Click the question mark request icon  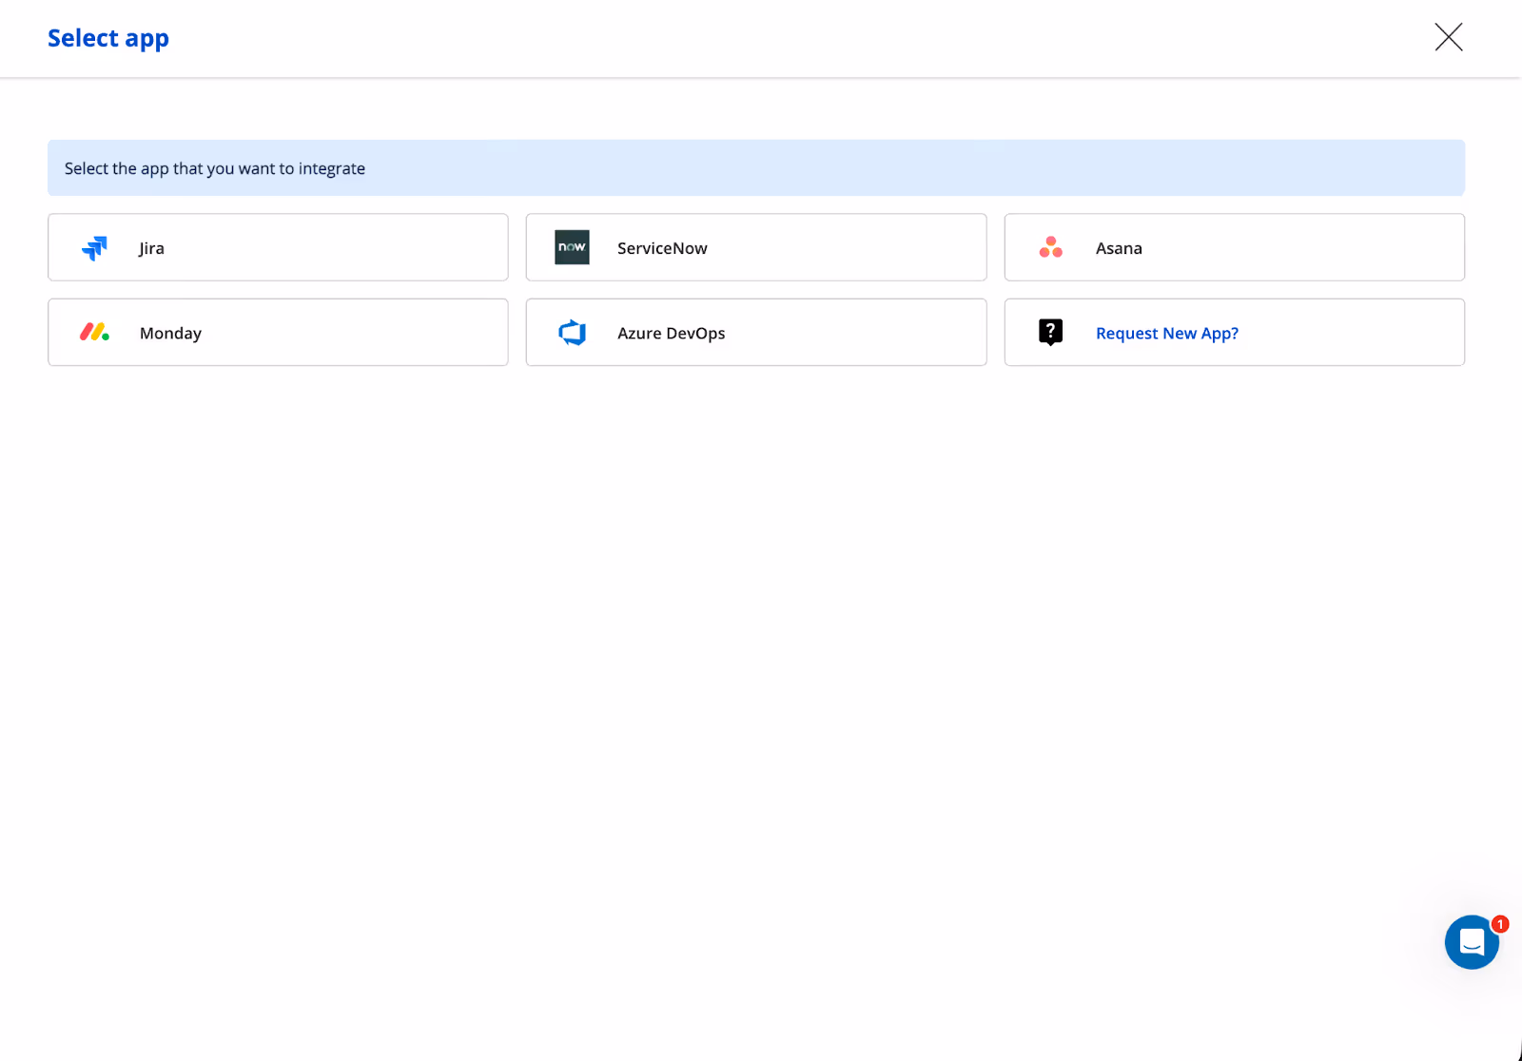pyautogui.click(x=1050, y=332)
